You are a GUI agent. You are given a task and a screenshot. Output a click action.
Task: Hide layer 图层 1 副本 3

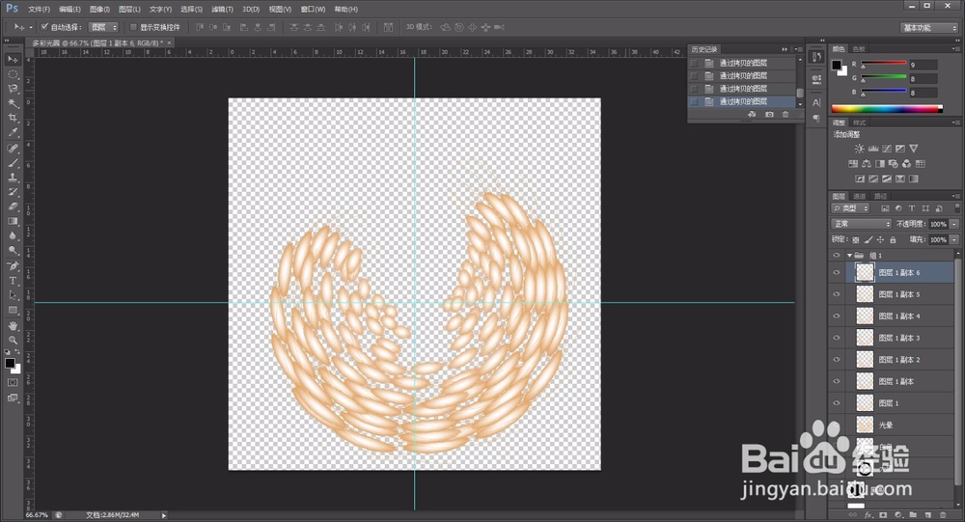(837, 338)
